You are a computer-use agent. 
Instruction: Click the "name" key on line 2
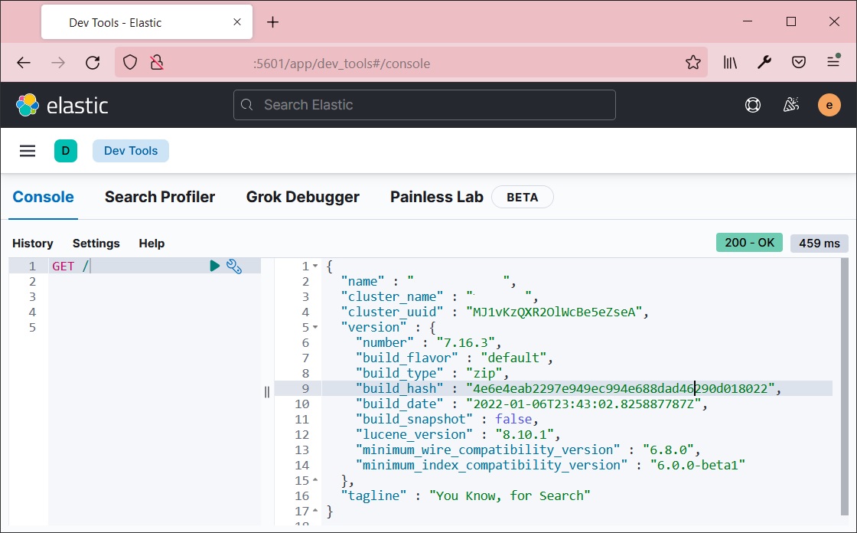363,282
